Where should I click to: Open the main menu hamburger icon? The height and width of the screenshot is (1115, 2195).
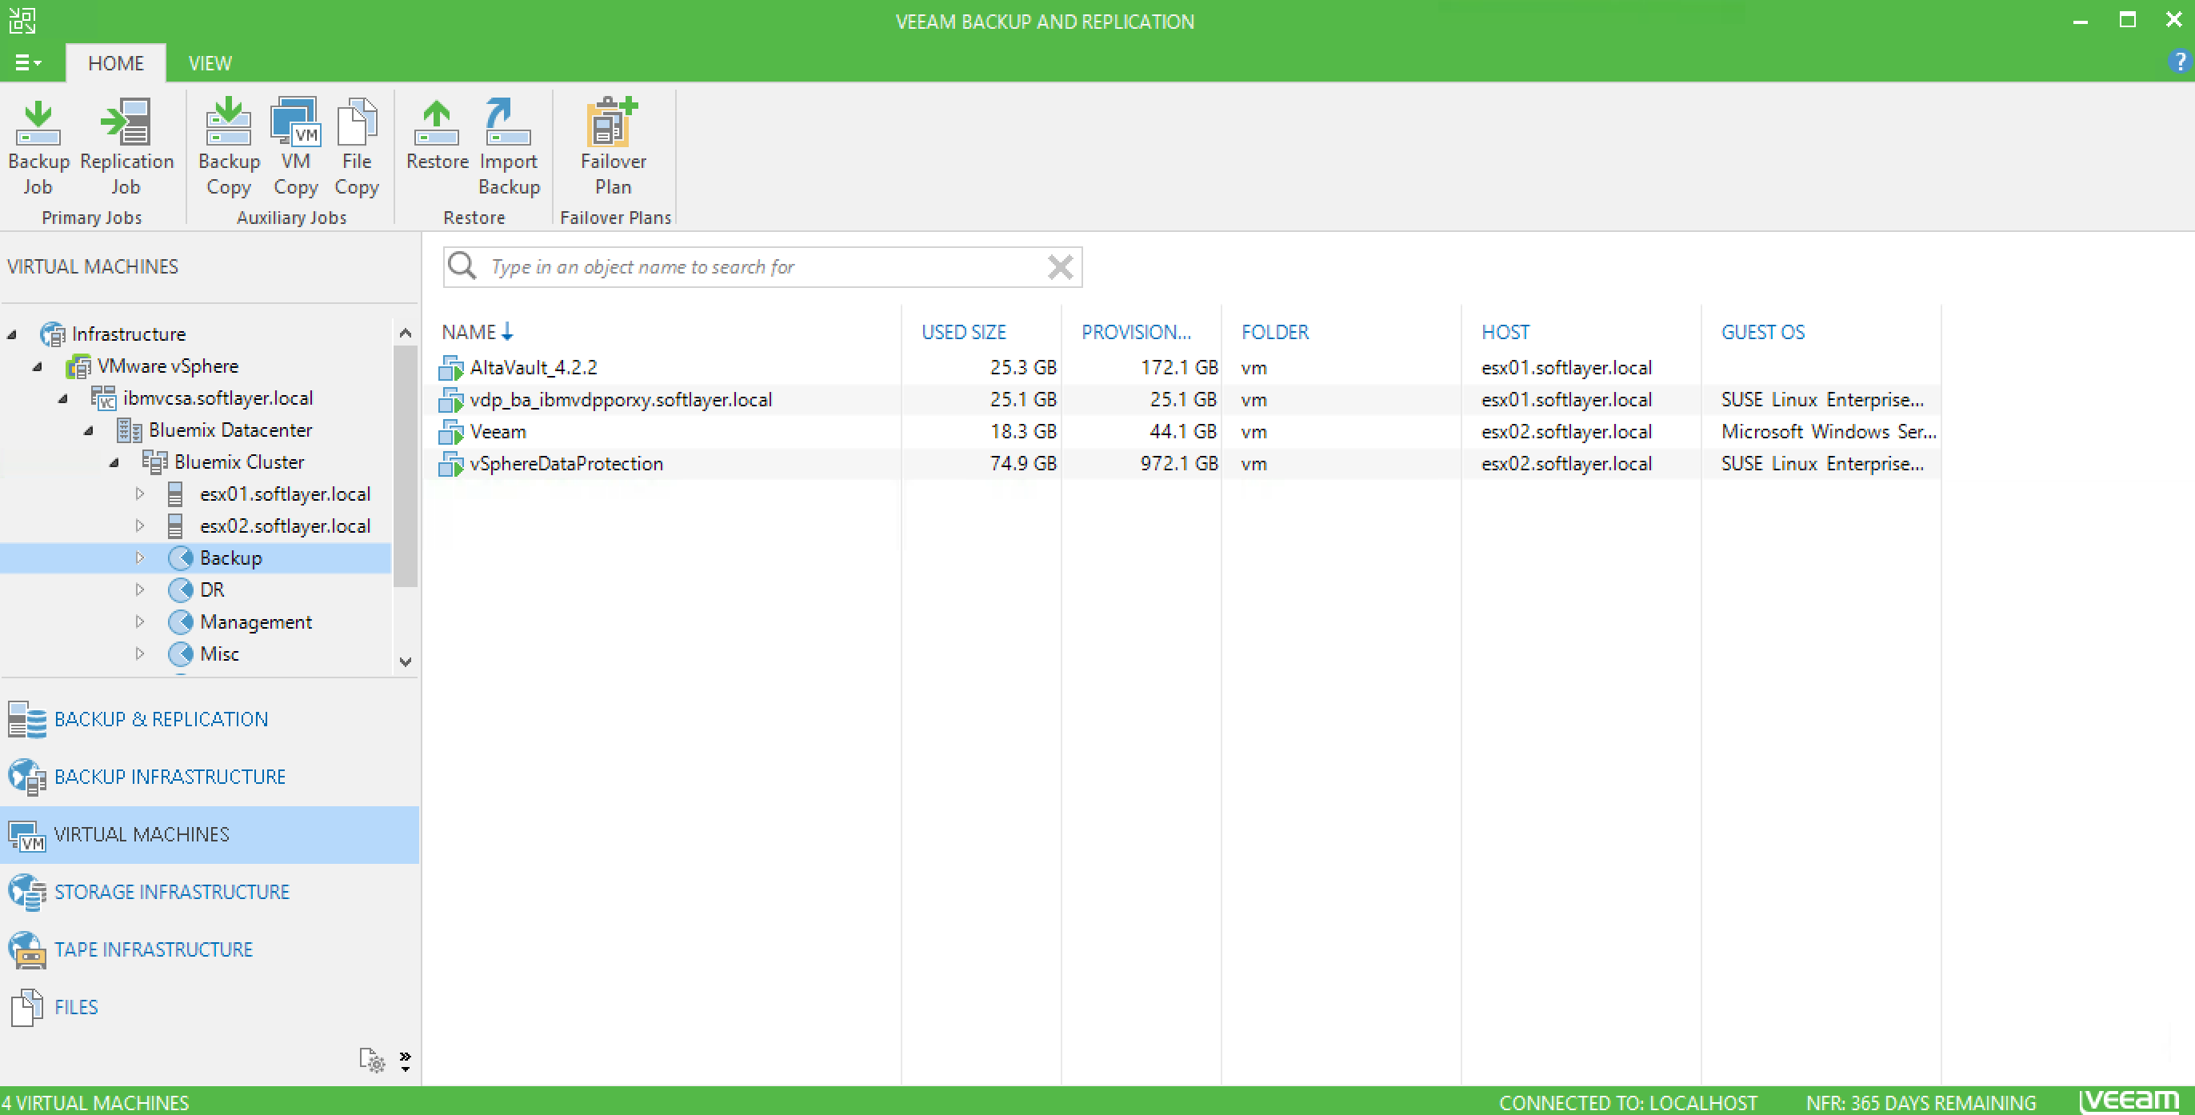(x=26, y=62)
